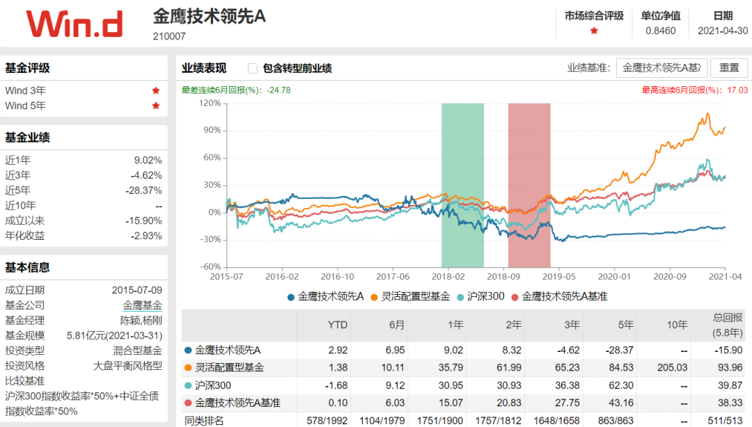
Task: Enable the 包含转型前业绩 checkbox
Action: [252, 69]
